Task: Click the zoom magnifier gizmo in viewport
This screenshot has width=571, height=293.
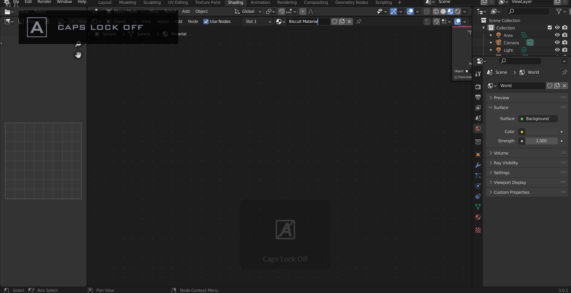Action: (x=78, y=44)
